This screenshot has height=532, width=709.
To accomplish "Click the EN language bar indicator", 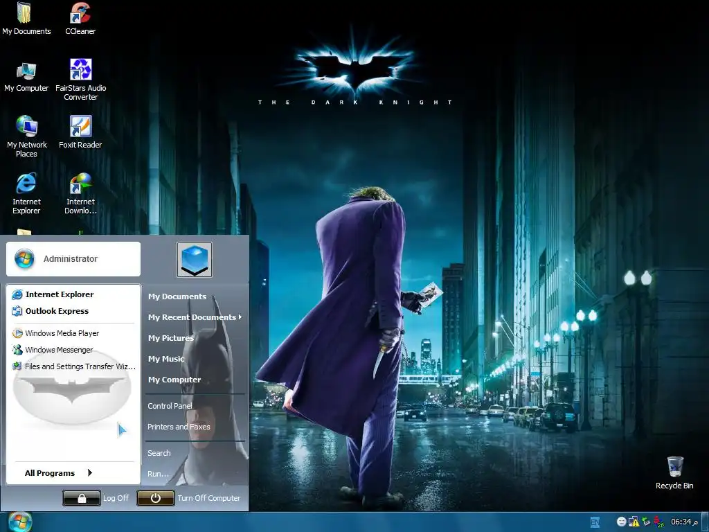I will click(595, 522).
